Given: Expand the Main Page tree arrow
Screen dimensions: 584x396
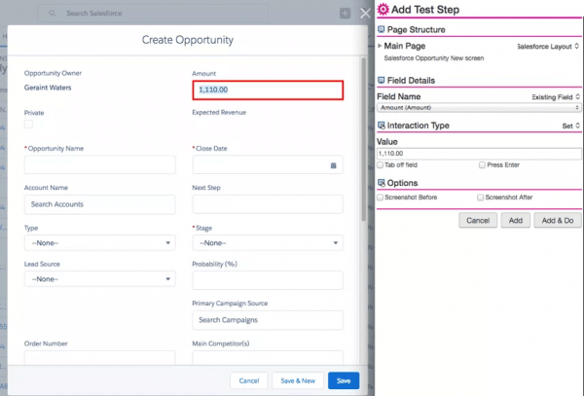Looking at the screenshot, I should (x=380, y=46).
